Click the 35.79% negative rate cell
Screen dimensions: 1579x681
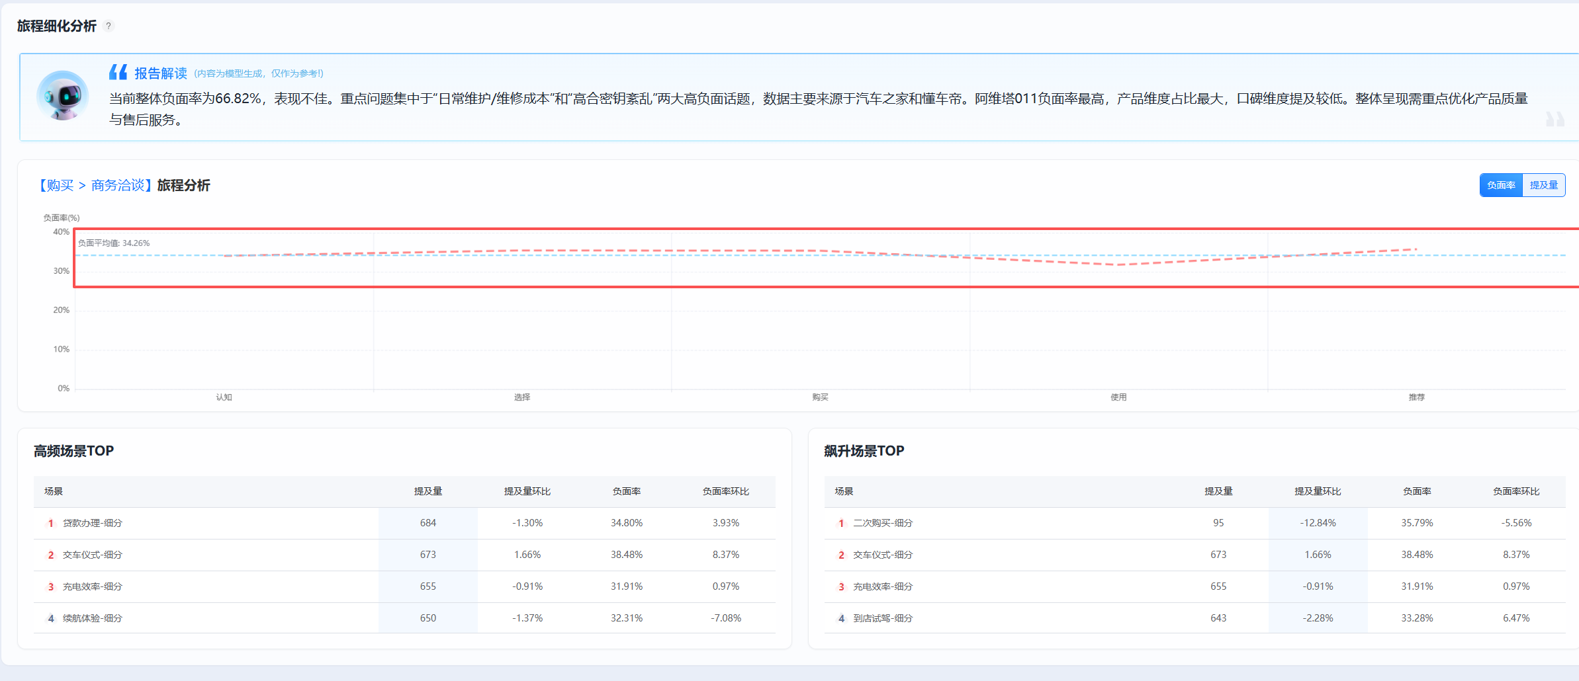[x=1417, y=523]
